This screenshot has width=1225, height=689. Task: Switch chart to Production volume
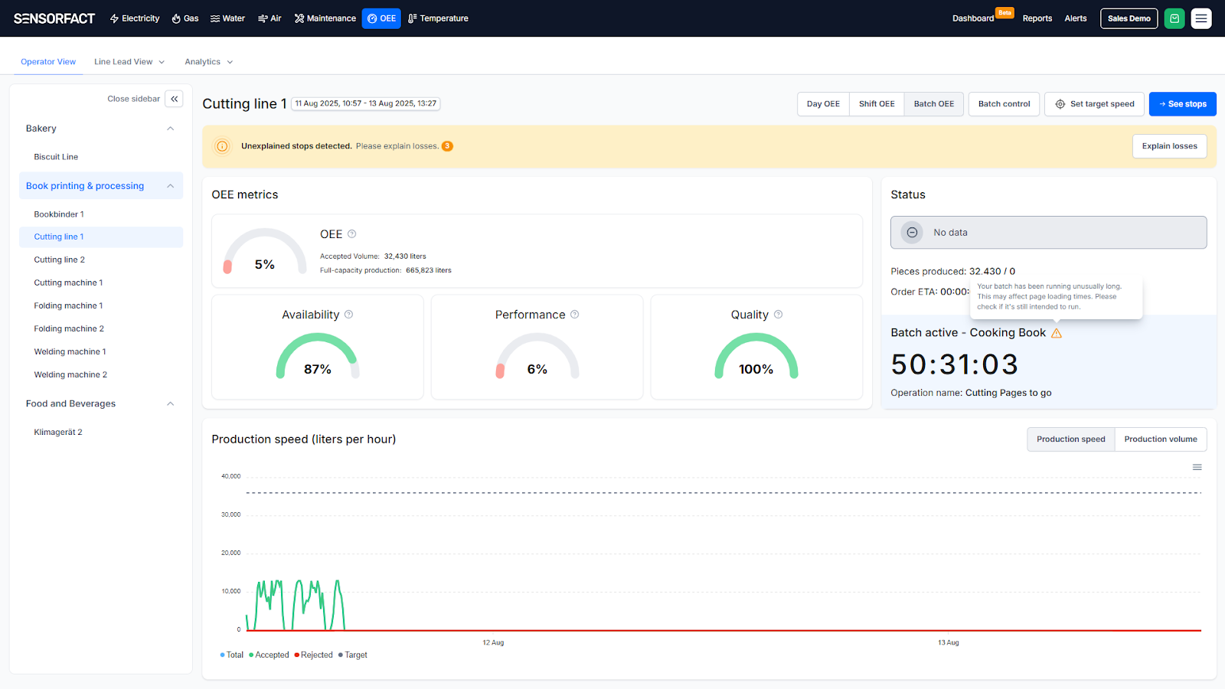(1160, 439)
